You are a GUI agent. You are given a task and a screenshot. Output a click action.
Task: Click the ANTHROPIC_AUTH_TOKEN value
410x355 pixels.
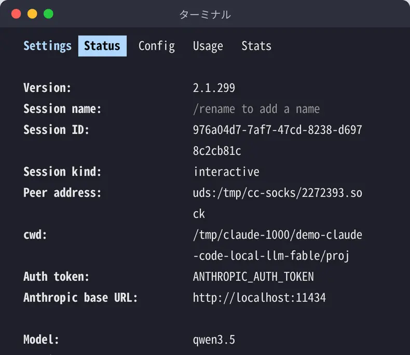coord(253,277)
